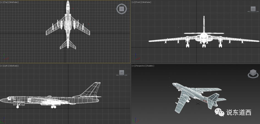
Task: Open the [Perspective] view label menu
Action: 140,66
